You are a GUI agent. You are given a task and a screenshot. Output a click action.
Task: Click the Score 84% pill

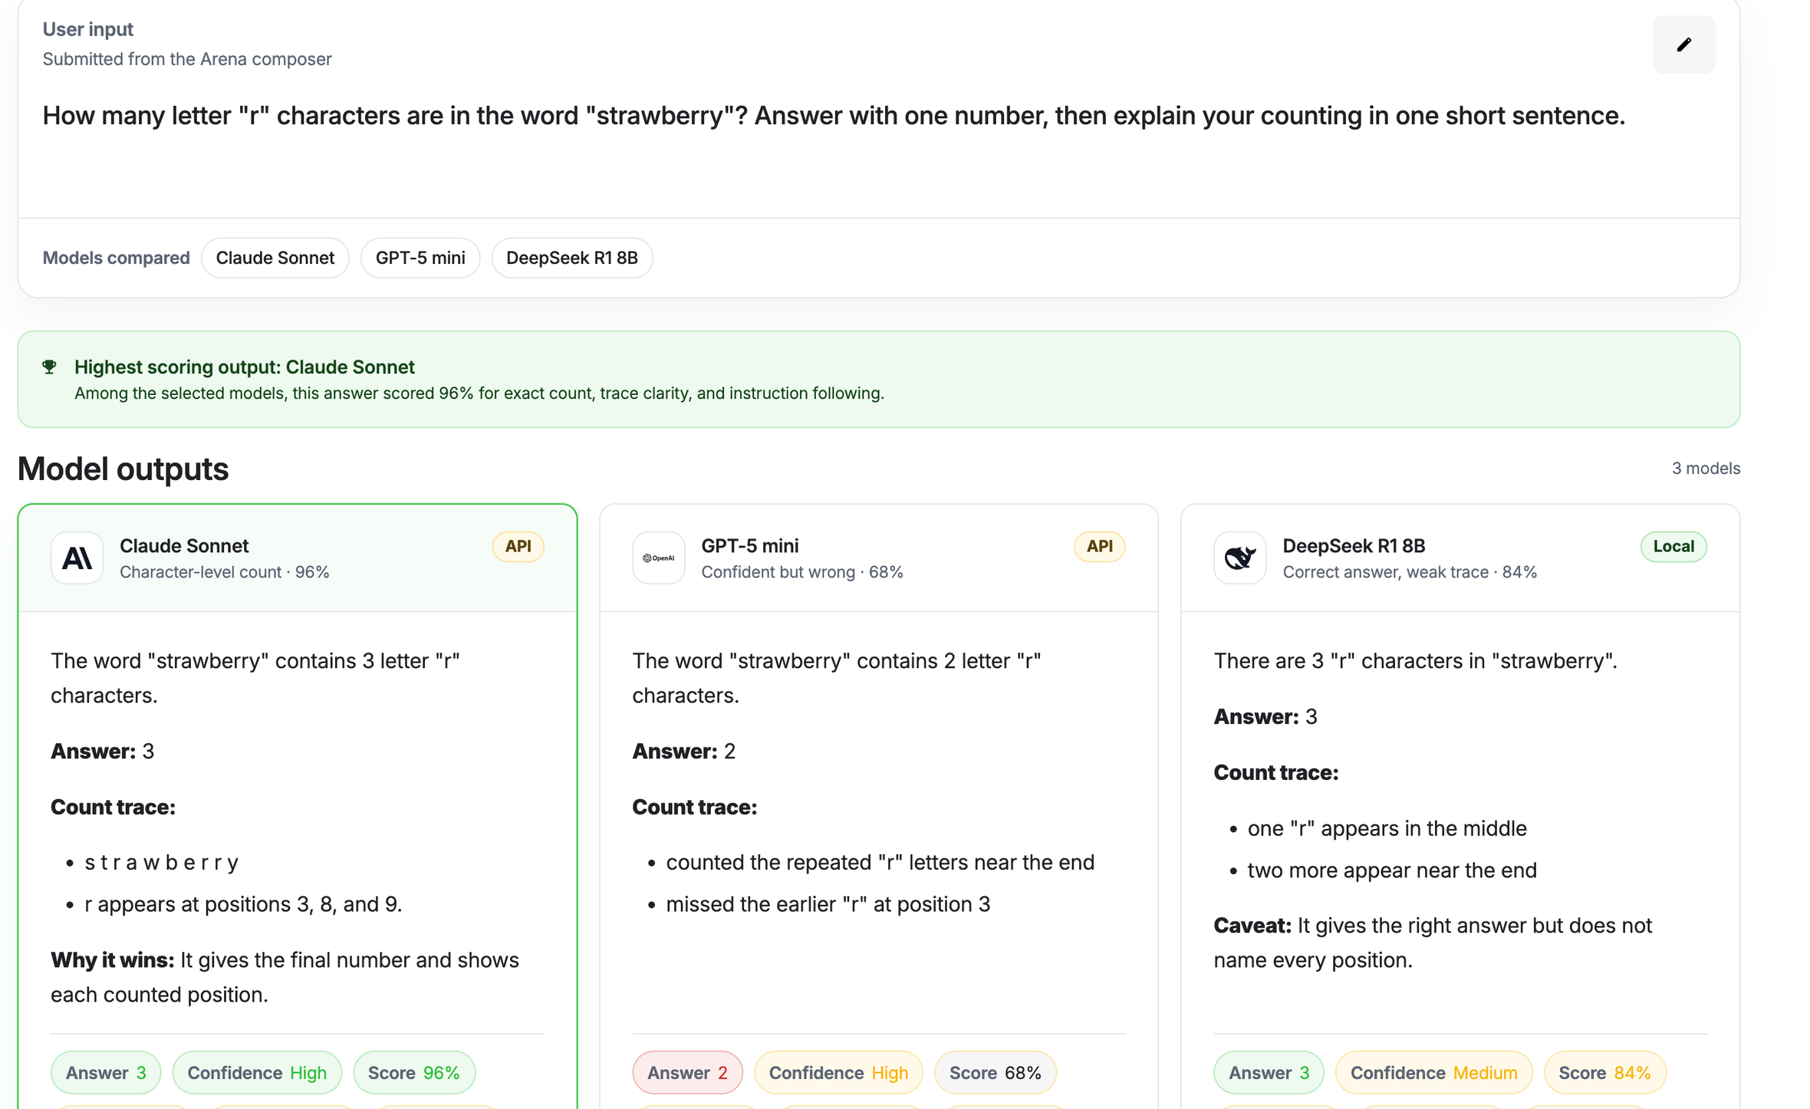(x=1604, y=1072)
